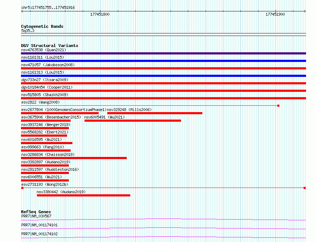Open the PRR7|NM_001174101 transcript
The width and height of the screenshot is (316, 242).
click(39, 225)
